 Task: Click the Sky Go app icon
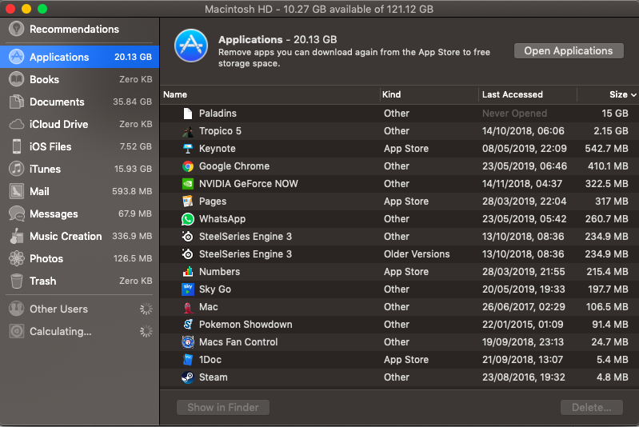coord(188,289)
